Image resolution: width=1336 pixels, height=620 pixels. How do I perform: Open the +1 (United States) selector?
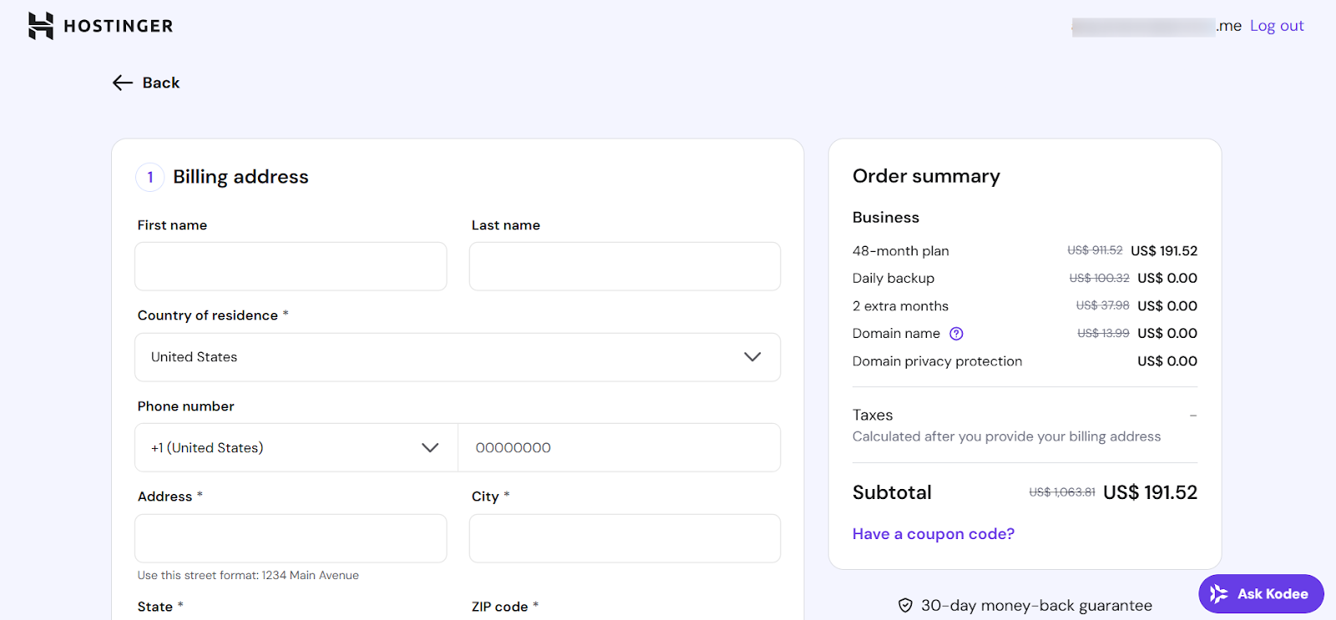[x=296, y=448]
